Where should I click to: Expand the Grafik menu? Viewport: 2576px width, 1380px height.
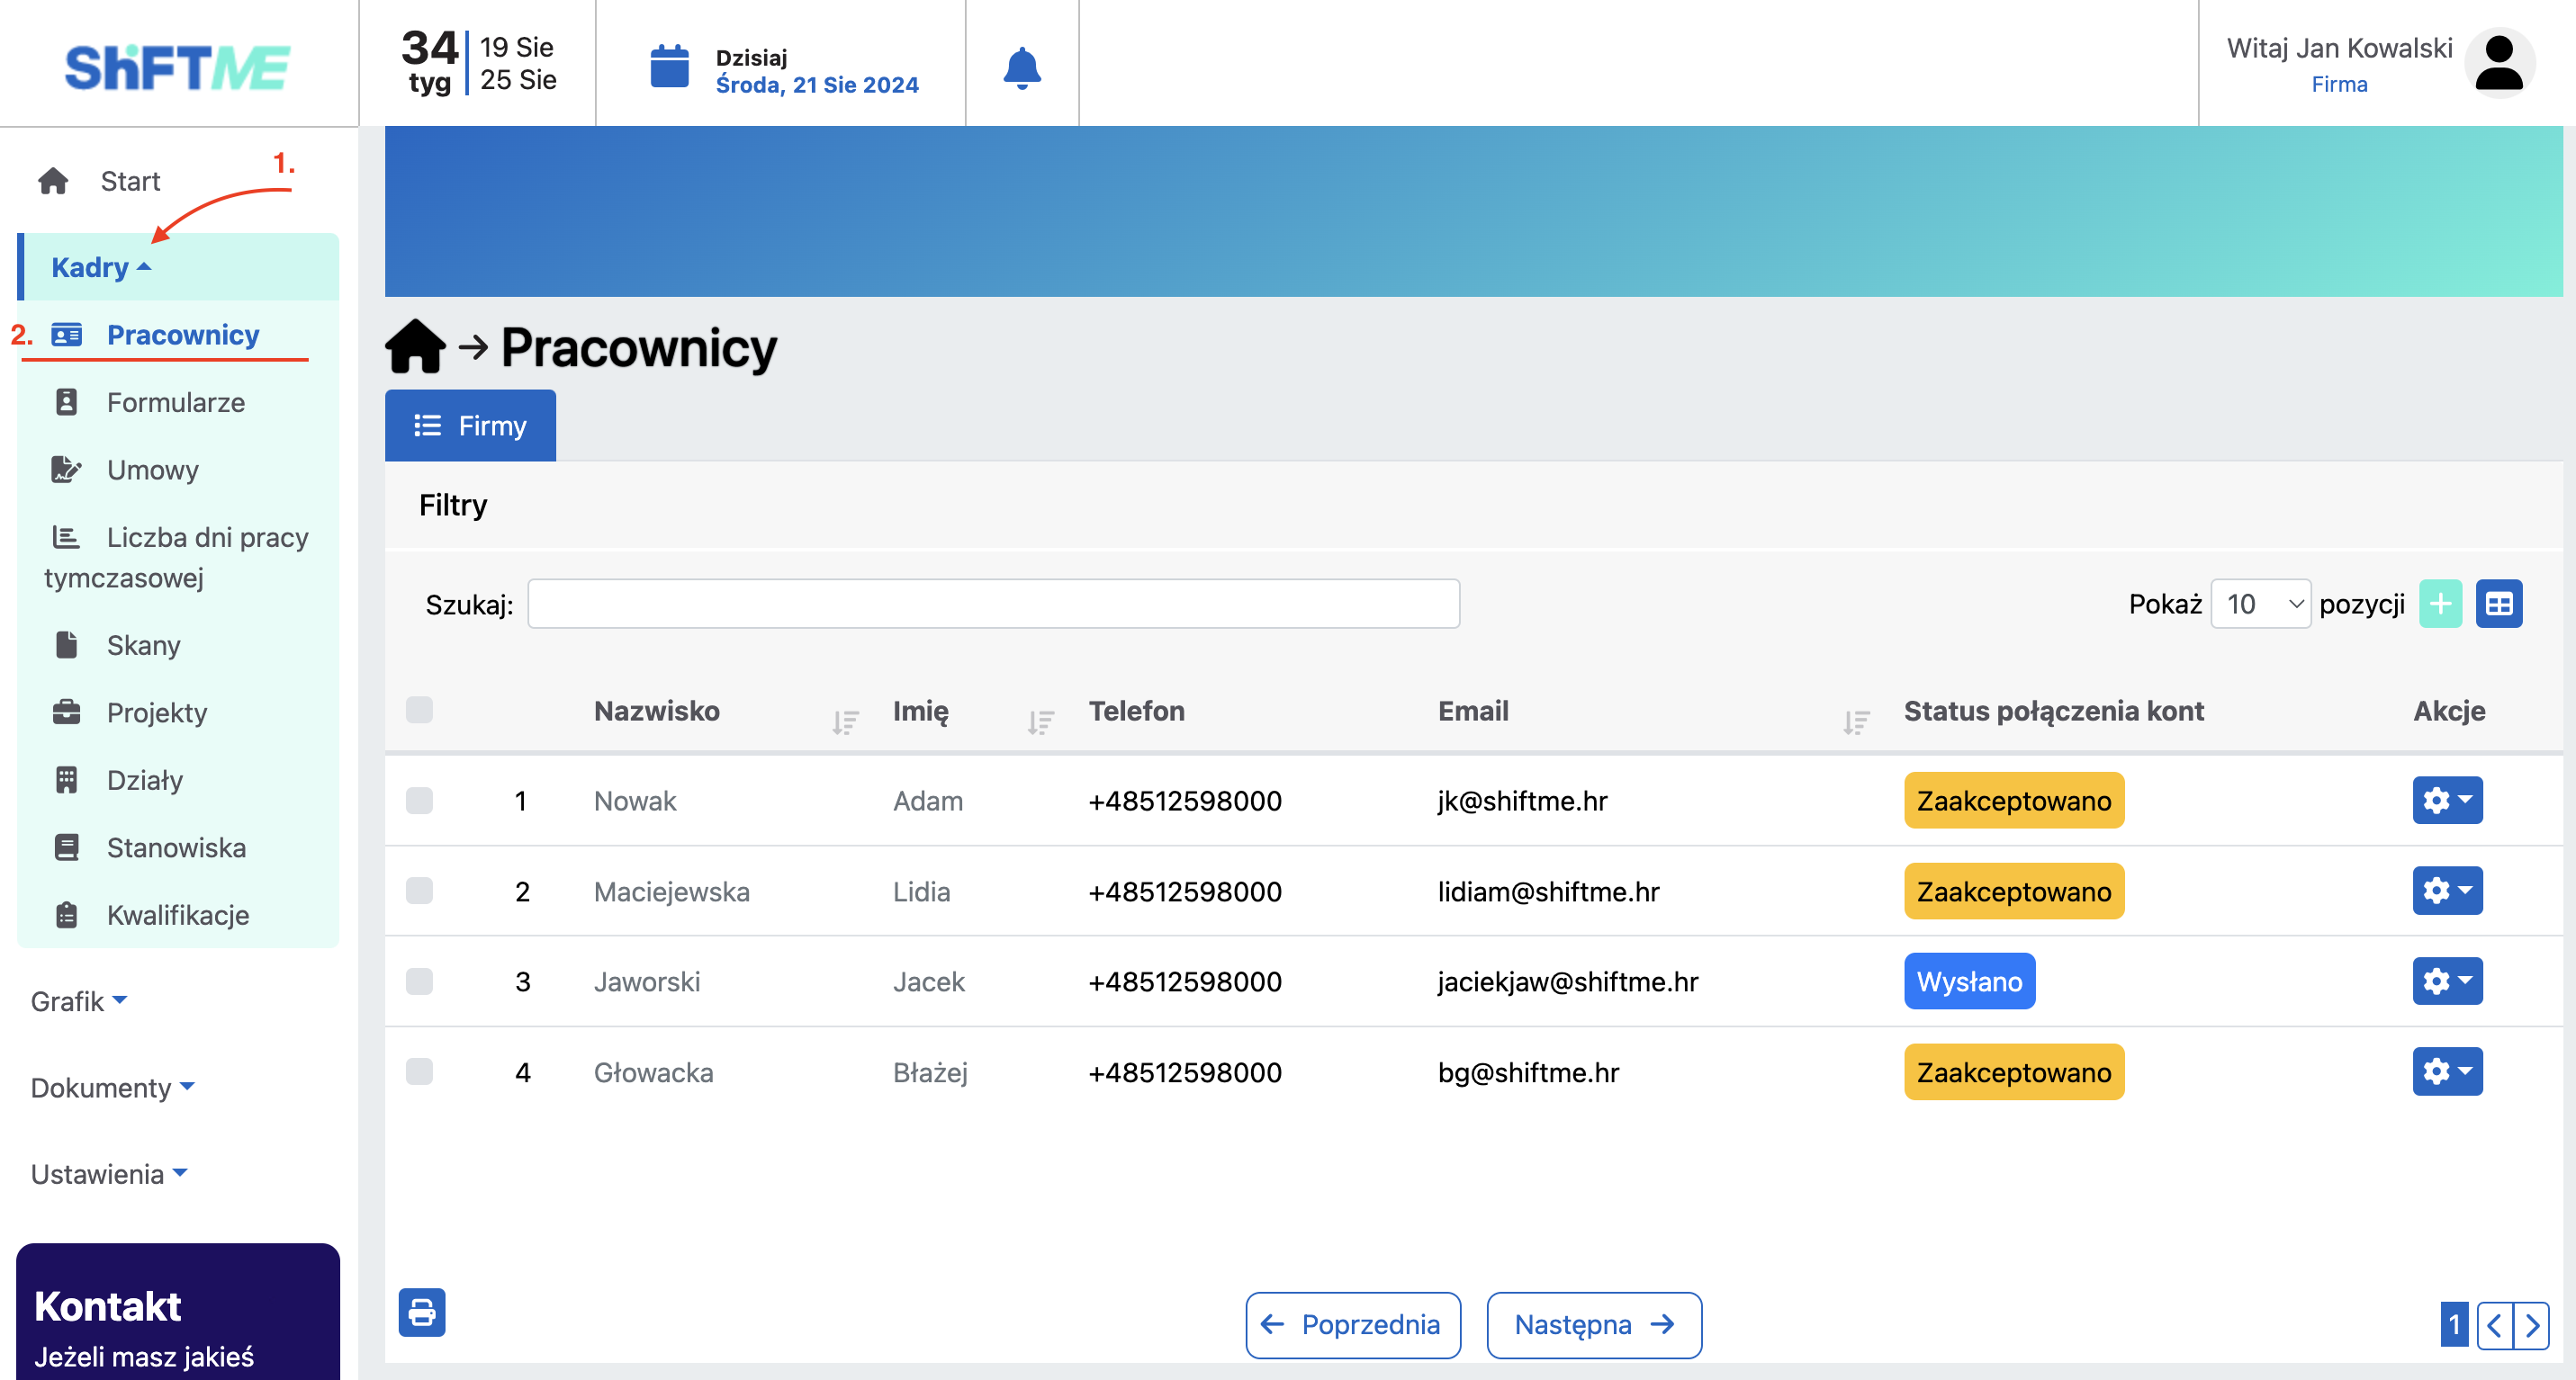coord(79,1000)
